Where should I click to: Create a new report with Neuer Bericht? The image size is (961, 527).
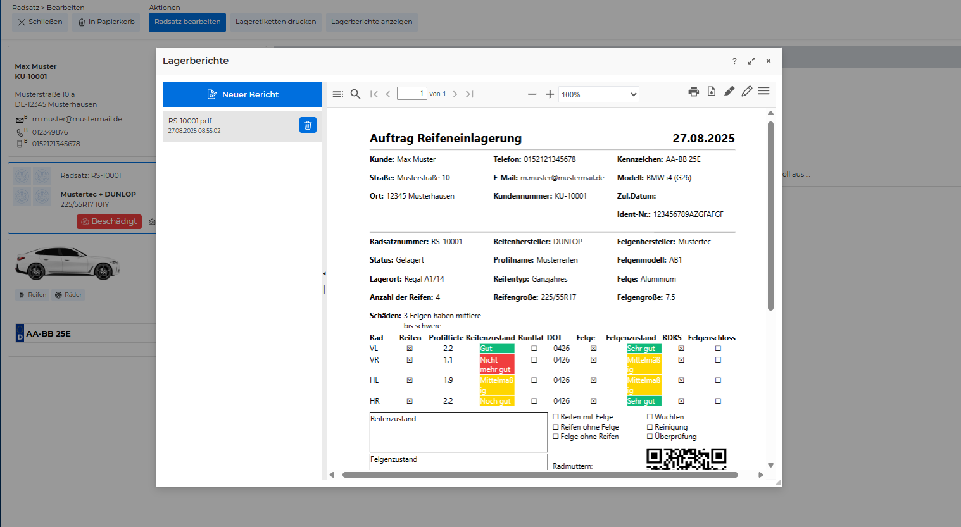(242, 94)
